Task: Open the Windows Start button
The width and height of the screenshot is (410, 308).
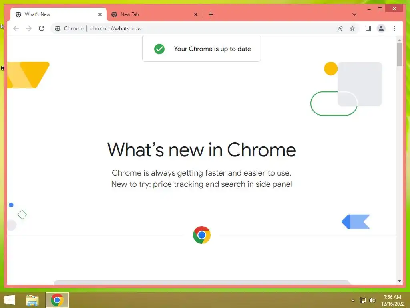Action: click(x=10, y=300)
